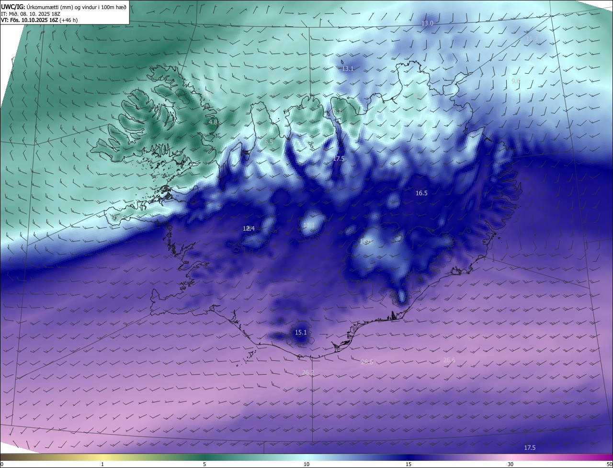The width and height of the screenshot is (613, 468).
Task: Select the 5 tick on the colour scale
Action: point(204,464)
